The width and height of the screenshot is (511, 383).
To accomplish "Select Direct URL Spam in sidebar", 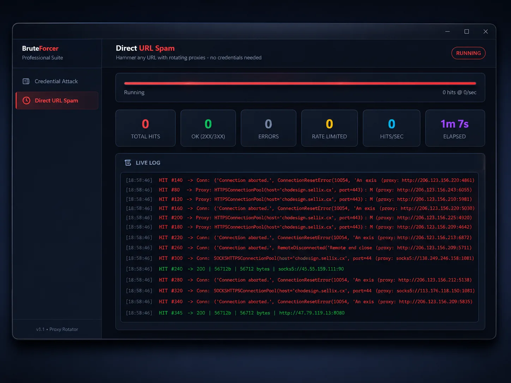I will pyautogui.click(x=57, y=101).
